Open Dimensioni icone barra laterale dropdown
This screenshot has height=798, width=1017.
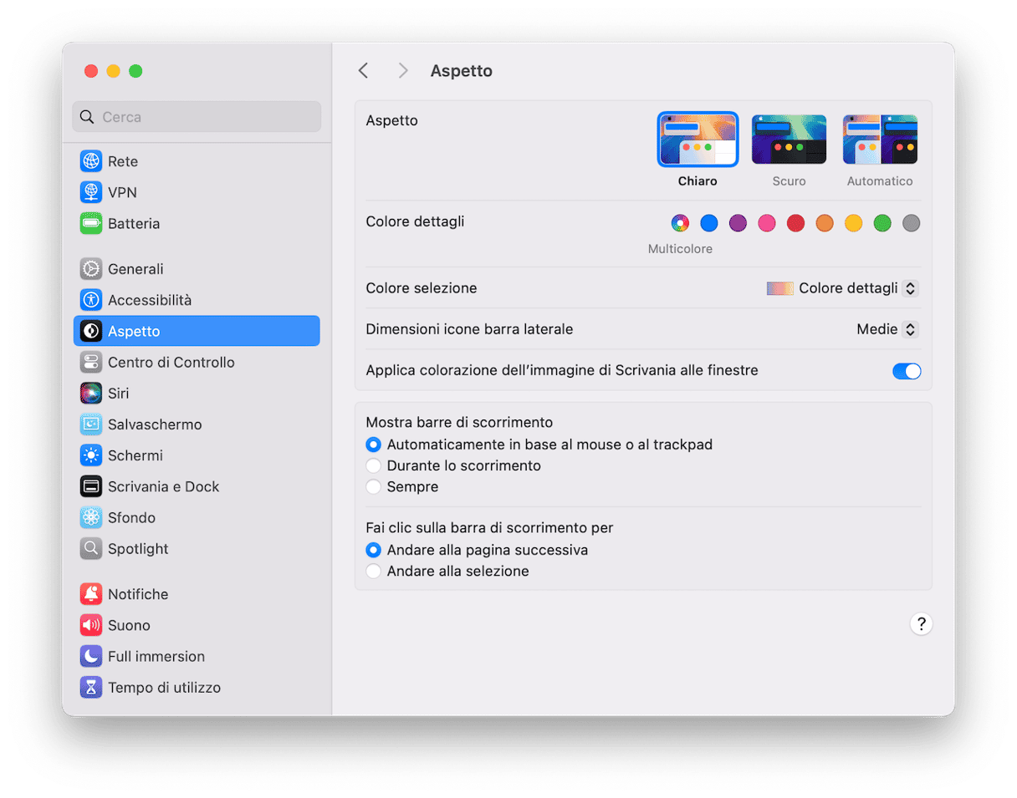pyautogui.click(x=887, y=329)
